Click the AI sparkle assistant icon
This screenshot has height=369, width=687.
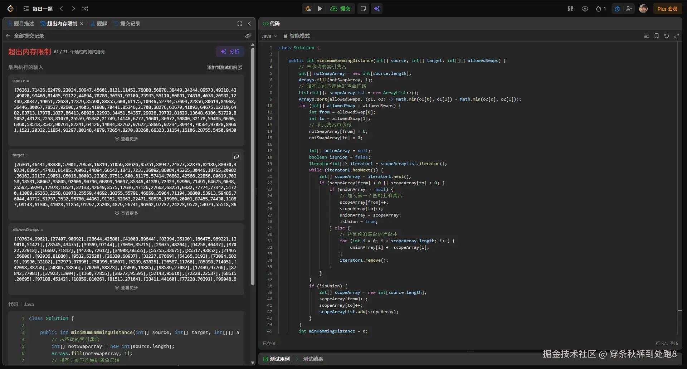377,9
